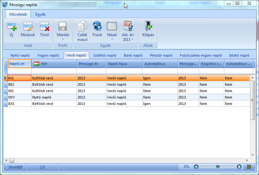This screenshot has height=175, width=259.
Task: Click the Töröl delete icon
Action: coord(44,26)
